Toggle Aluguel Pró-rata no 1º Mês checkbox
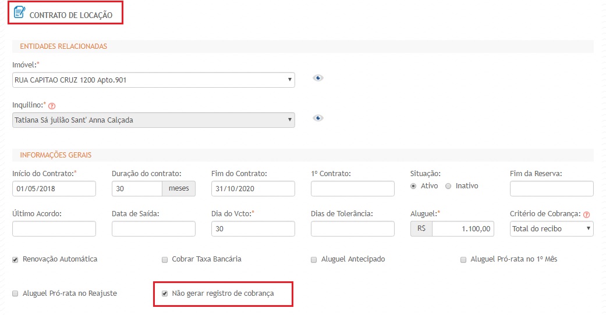 pyautogui.click(x=464, y=259)
